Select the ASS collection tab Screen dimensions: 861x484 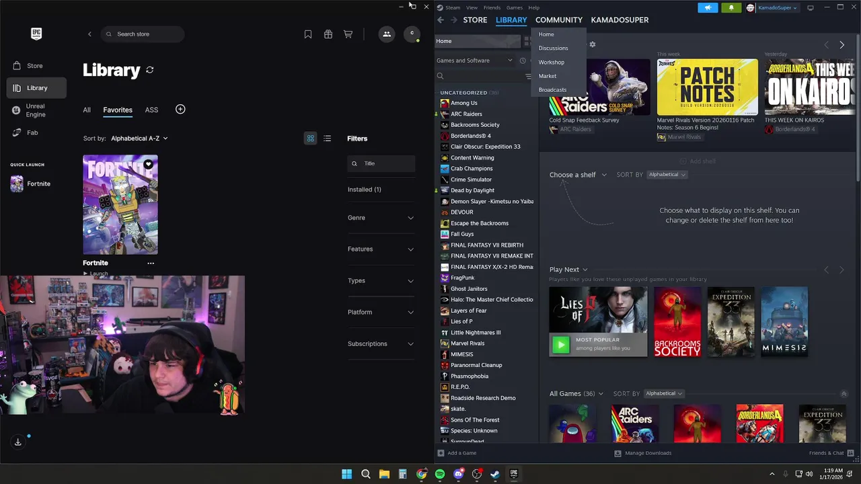pyautogui.click(x=151, y=110)
